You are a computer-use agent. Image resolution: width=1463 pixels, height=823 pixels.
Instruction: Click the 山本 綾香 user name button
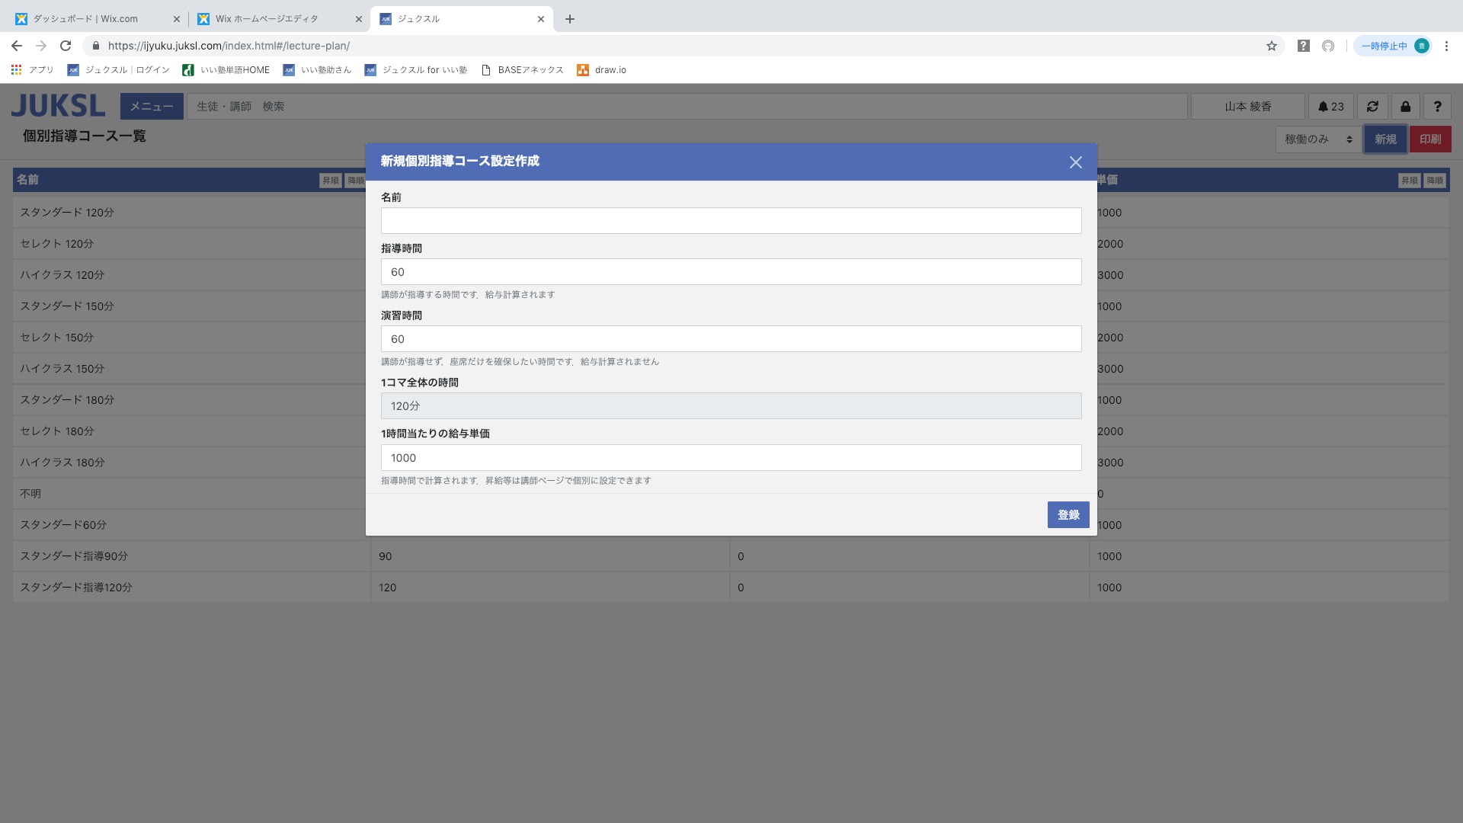pyautogui.click(x=1247, y=107)
